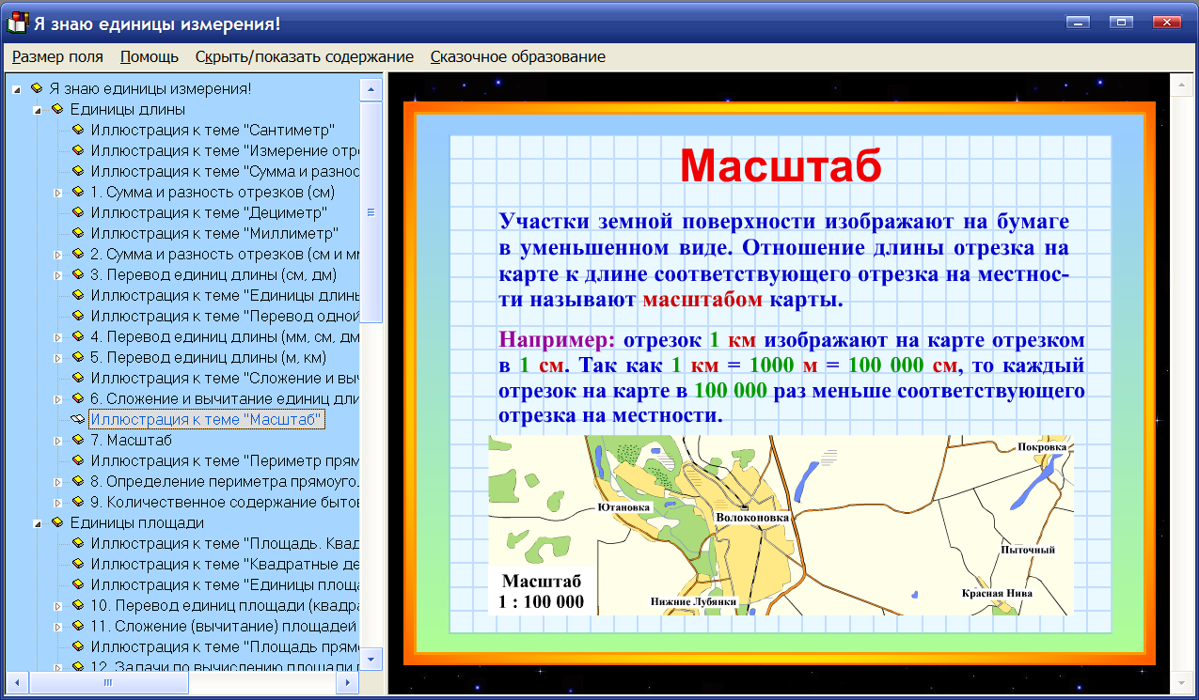Select "Иллюстрация к теме "Единицы длины" row text
1199x700 pixels.
(x=226, y=295)
